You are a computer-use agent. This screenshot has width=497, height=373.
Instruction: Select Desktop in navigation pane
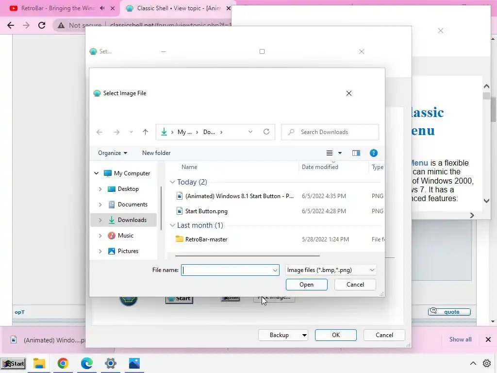point(123,189)
